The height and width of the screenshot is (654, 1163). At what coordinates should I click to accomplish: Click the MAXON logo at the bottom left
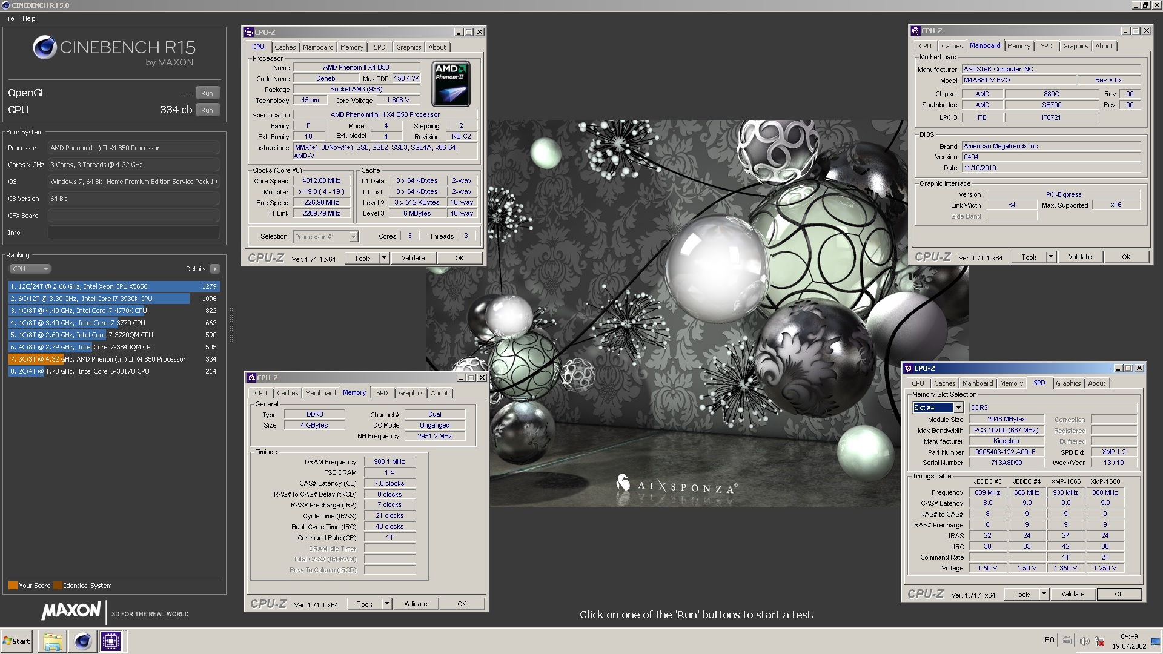[x=71, y=611]
